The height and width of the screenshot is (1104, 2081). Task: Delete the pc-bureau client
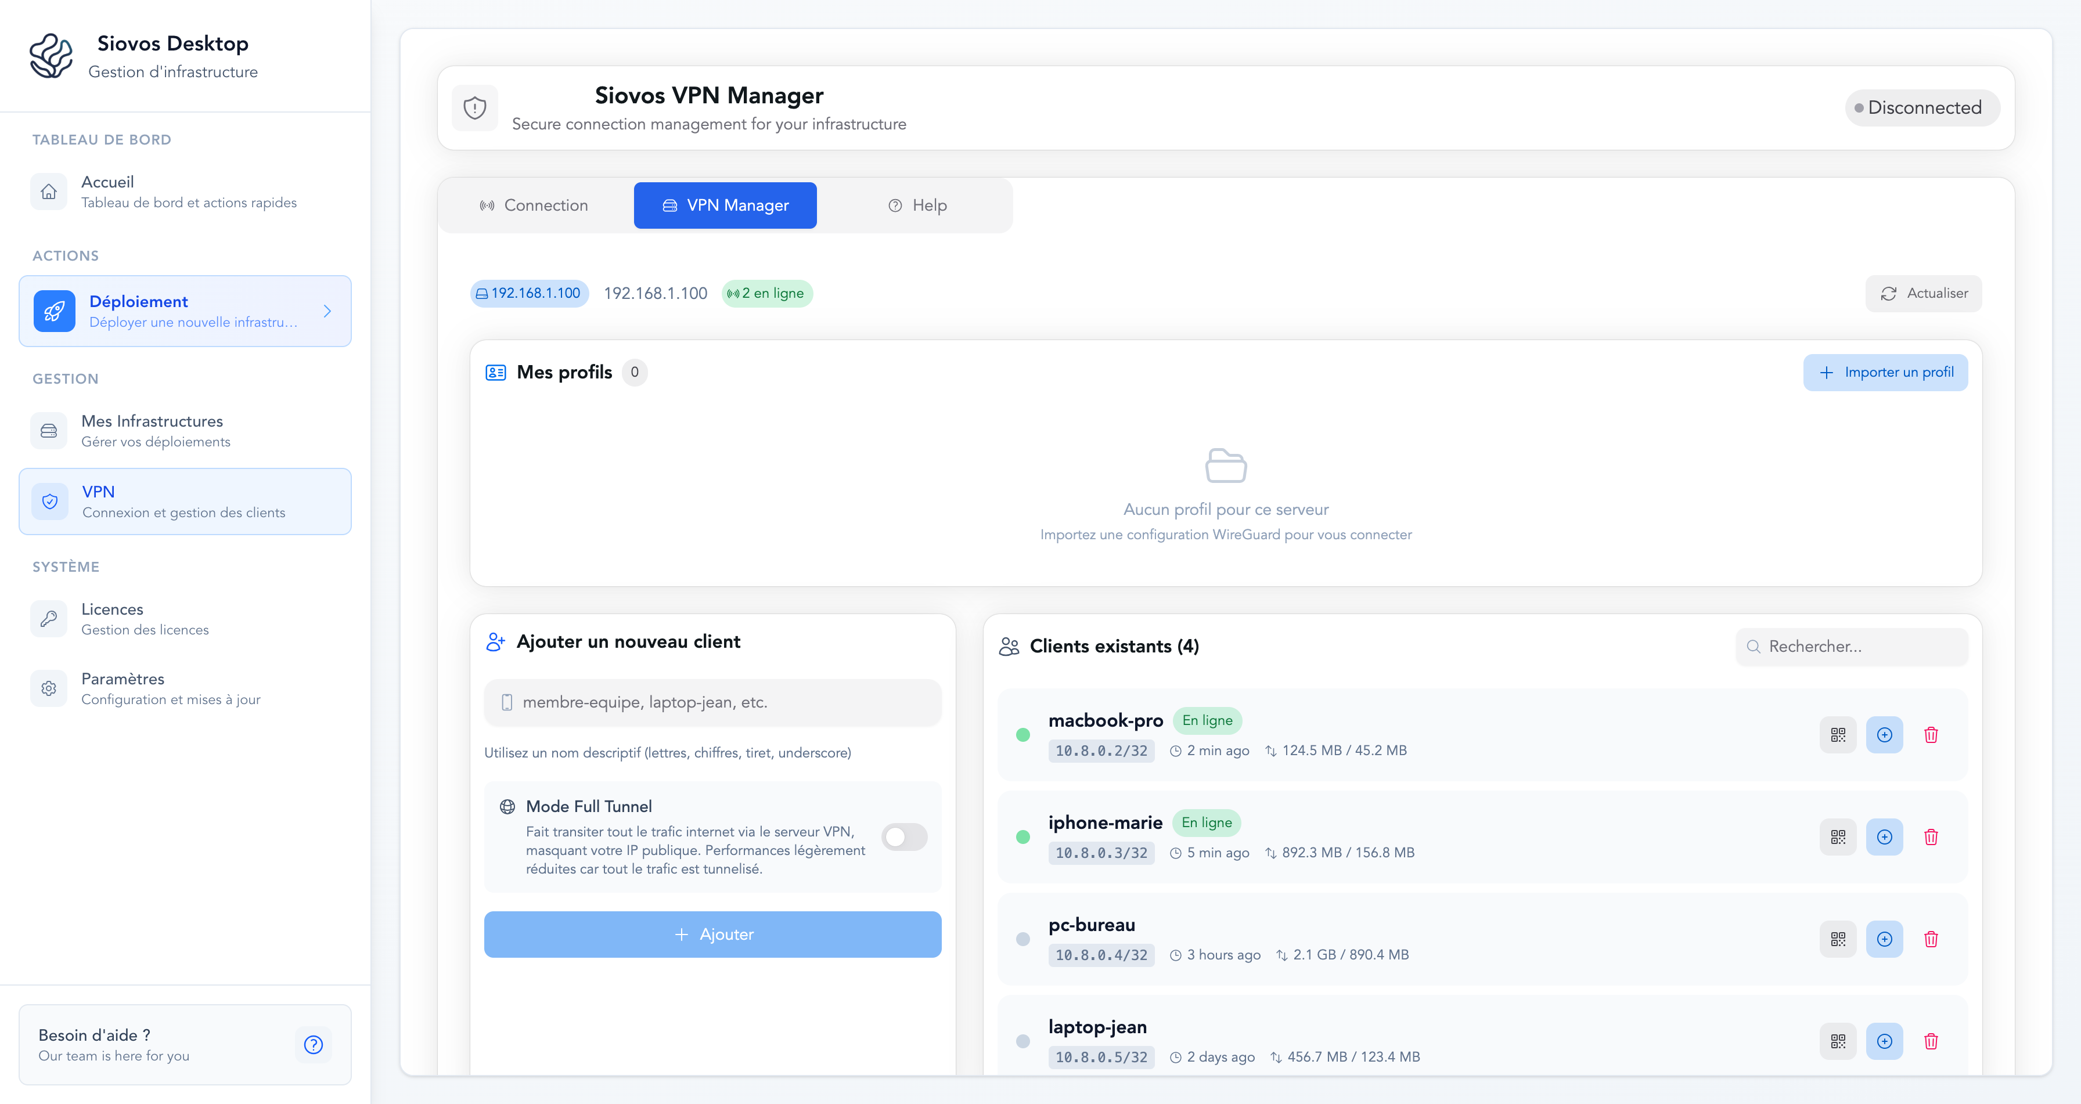pos(1931,939)
